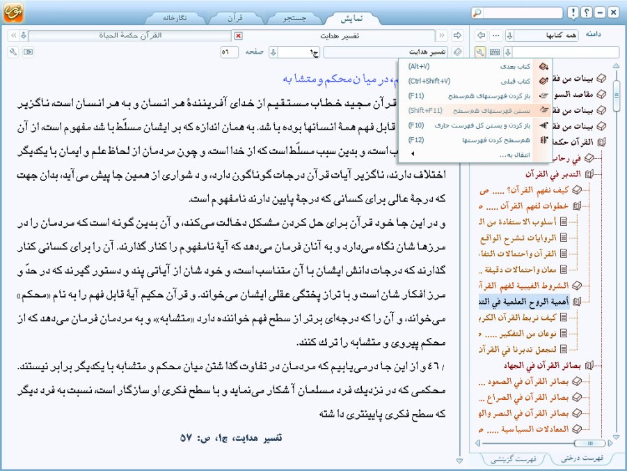The image size is (627, 471).
Task: Open the question mark help button
Action: pos(586,13)
